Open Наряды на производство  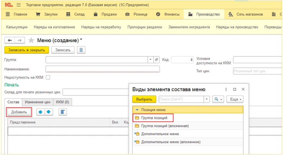[237, 27]
